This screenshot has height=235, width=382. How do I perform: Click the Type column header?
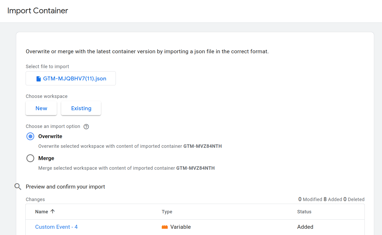click(167, 211)
